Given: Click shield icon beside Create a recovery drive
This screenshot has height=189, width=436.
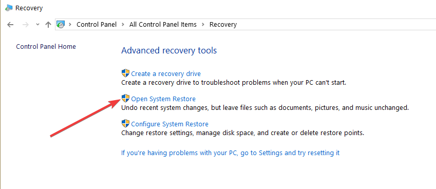Looking at the screenshot, I should 126,73.
